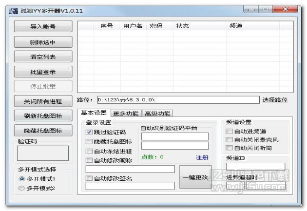
Task: Switch to 高级功能 tab
Action: (157, 114)
